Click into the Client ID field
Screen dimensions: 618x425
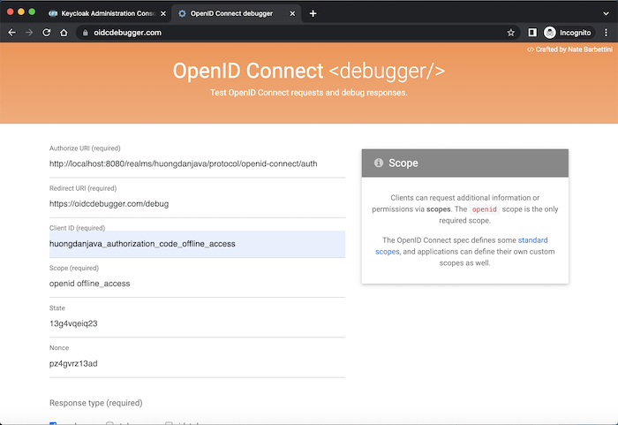click(x=197, y=244)
